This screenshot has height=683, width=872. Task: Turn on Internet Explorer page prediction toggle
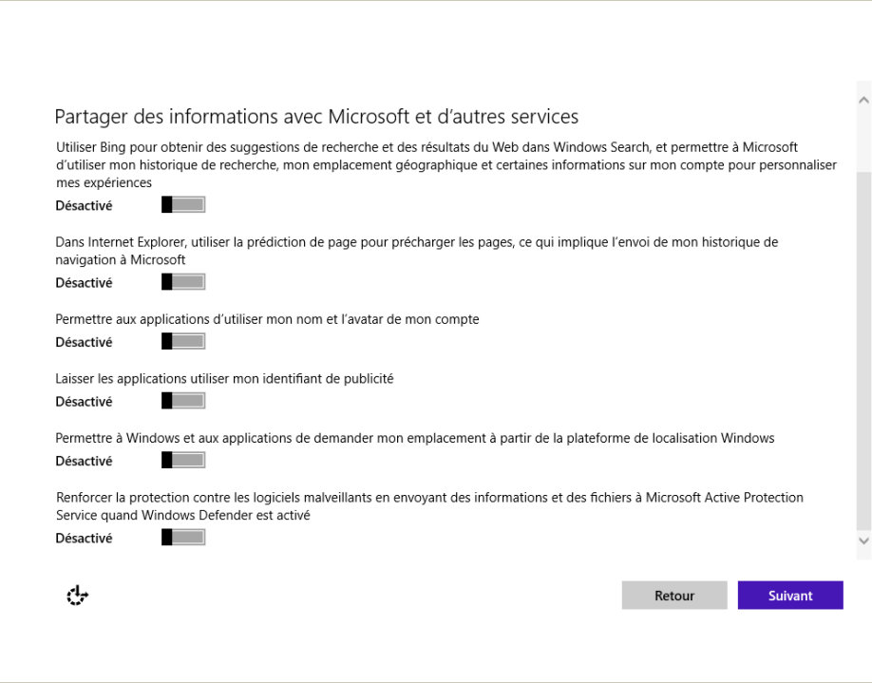pyautogui.click(x=183, y=282)
